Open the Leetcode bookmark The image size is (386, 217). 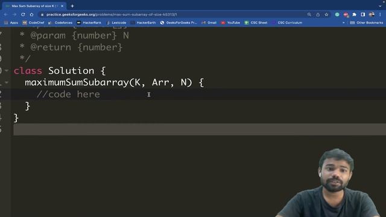tap(116, 23)
